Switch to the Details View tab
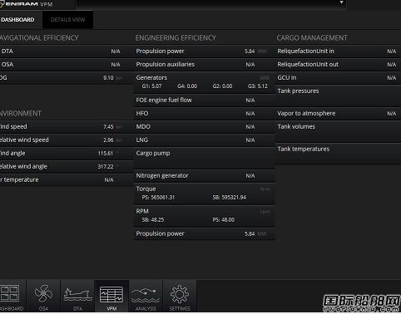Viewport: 401px width, 314px height. (x=67, y=20)
